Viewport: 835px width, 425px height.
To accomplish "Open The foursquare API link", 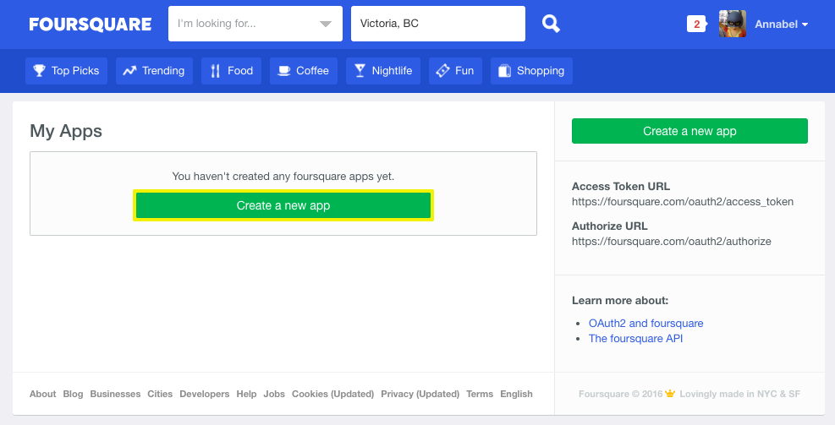I will (x=635, y=338).
